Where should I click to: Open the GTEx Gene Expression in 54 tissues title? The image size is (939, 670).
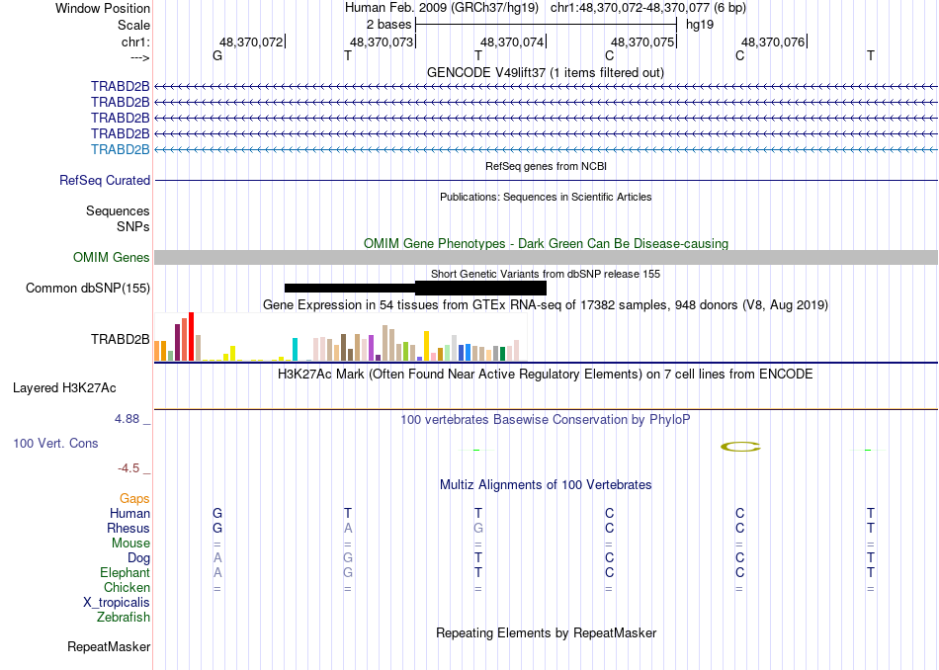tap(546, 304)
